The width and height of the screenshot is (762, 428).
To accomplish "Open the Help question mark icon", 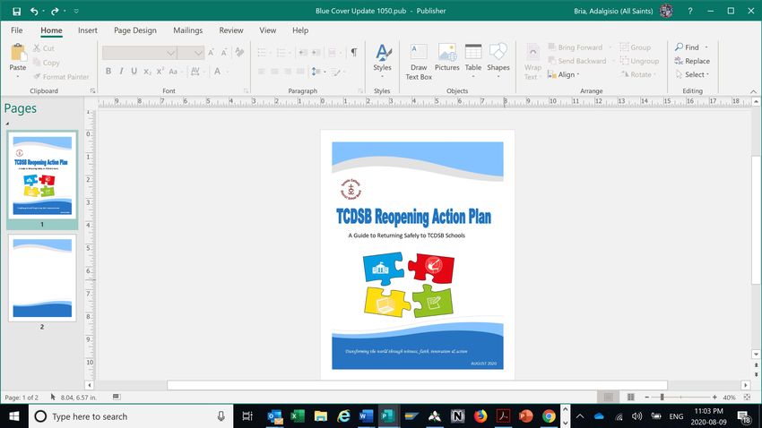I will pos(690,11).
